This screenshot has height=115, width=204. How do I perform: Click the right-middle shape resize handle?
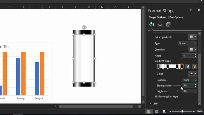point(95,58)
